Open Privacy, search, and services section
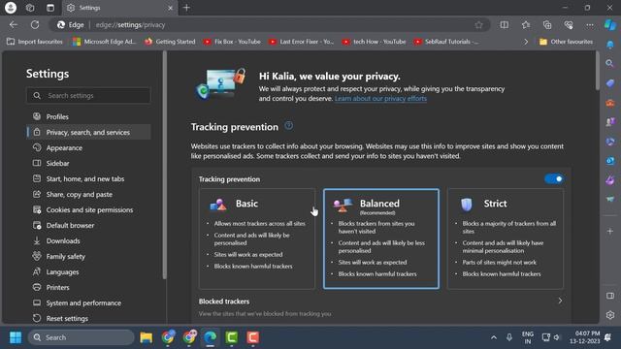This screenshot has width=621, height=349. 88,132
